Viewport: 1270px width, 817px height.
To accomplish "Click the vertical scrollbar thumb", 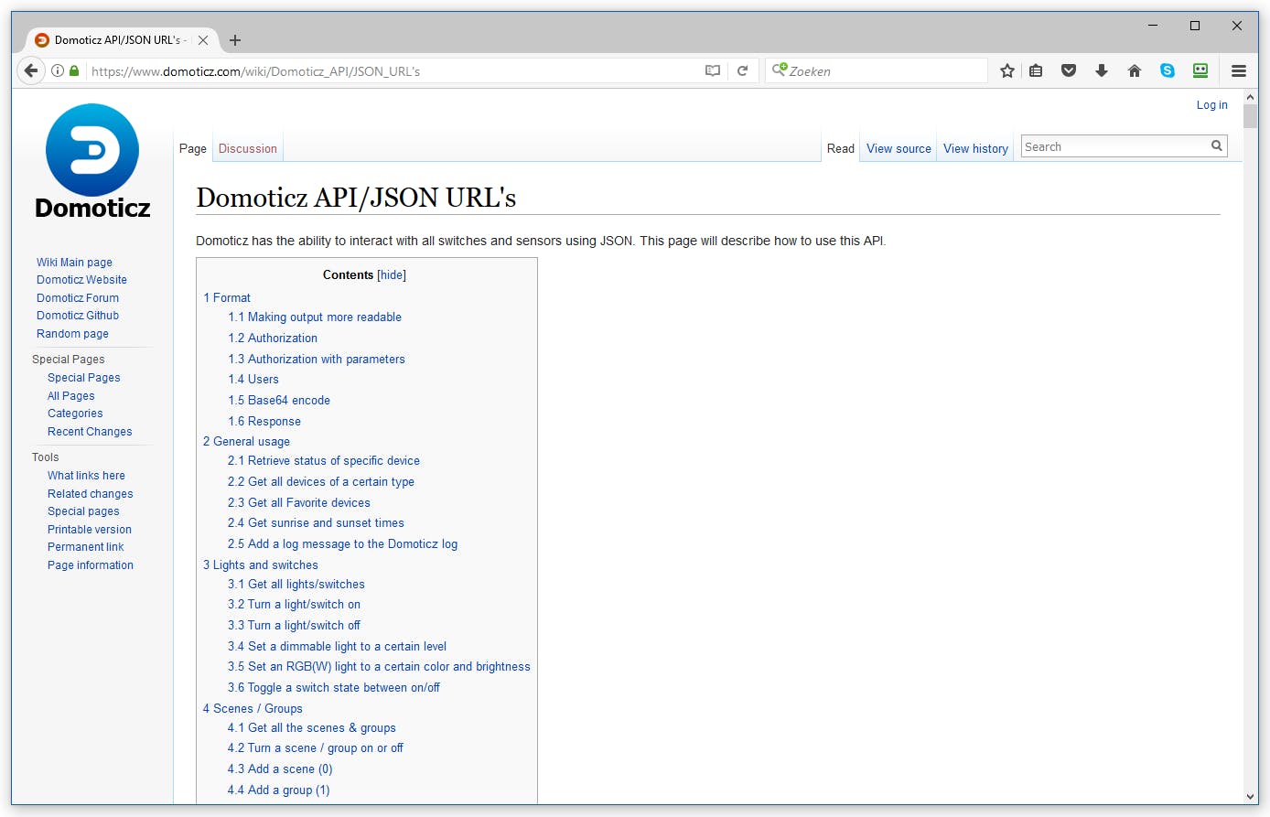I will pyautogui.click(x=1250, y=116).
